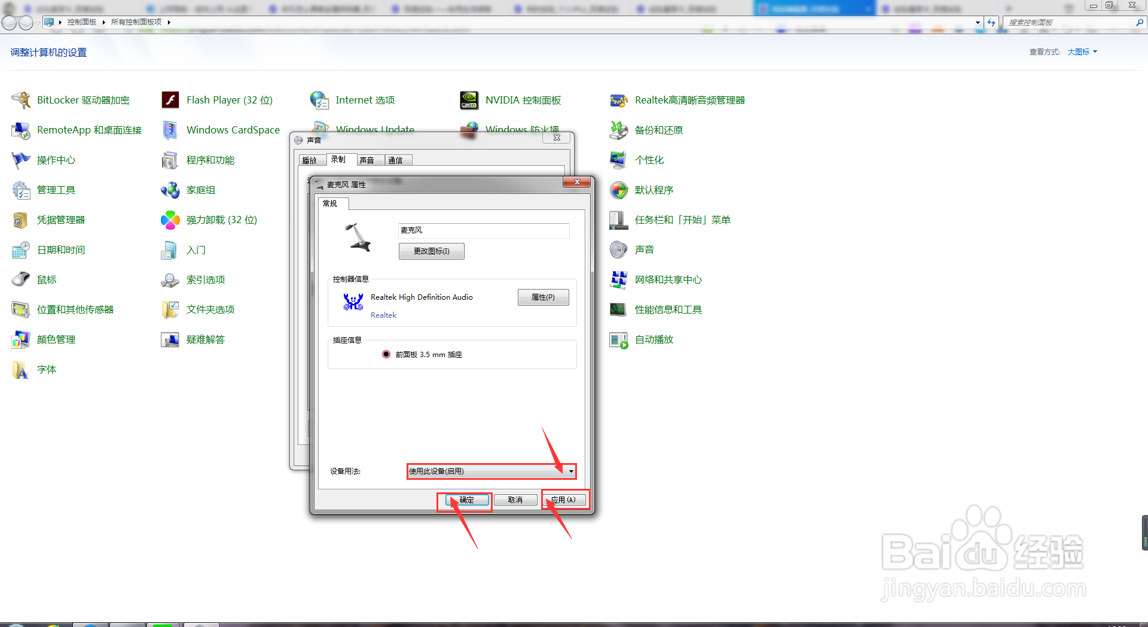Open 操作中心 flag icon

(21, 160)
